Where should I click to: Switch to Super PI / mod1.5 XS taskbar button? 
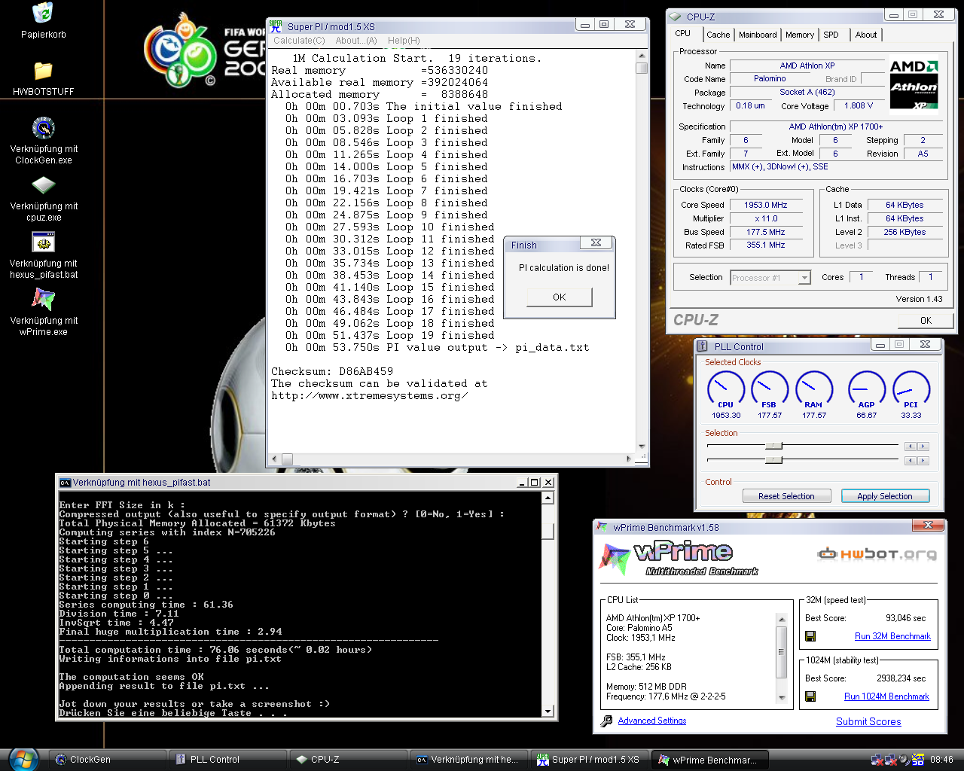590,760
